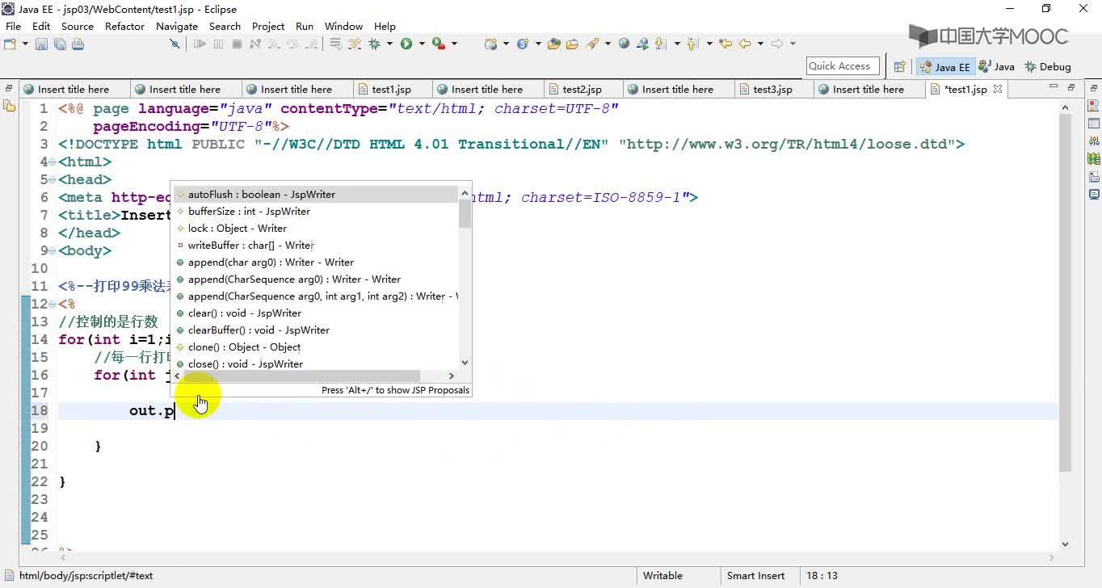Image resolution: width=1102 pixels, height=588 pixels.
Task: Open the Web Browser globe icon
Action: [624, 44]
